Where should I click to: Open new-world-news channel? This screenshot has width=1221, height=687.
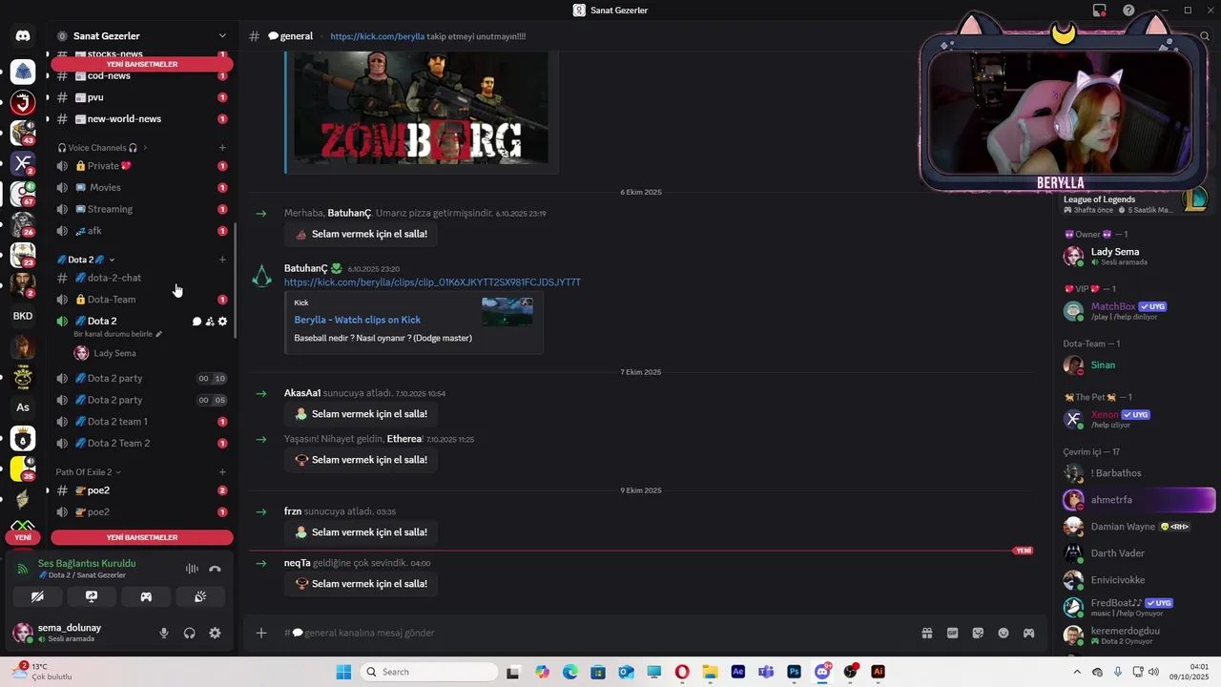click(142, 119)
